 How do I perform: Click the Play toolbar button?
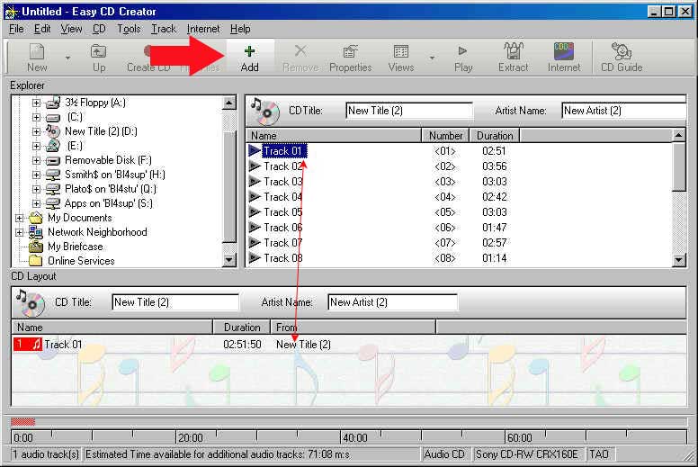pyautogui.click(x=463, y=58)
